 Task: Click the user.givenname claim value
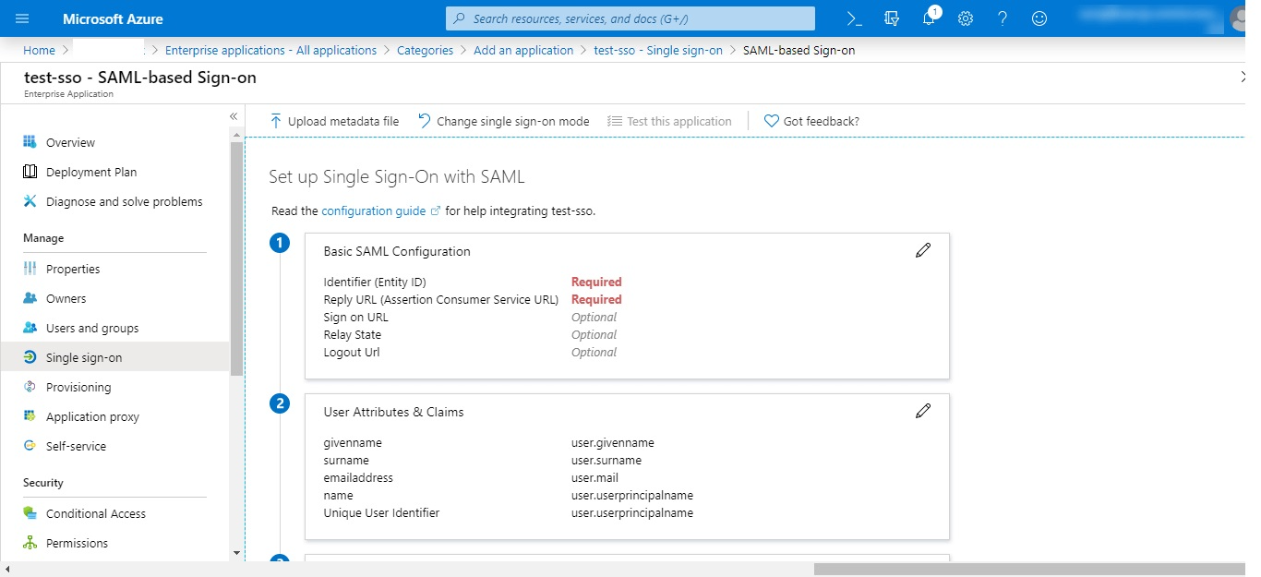pyautogui.click(x=613, y=442)
